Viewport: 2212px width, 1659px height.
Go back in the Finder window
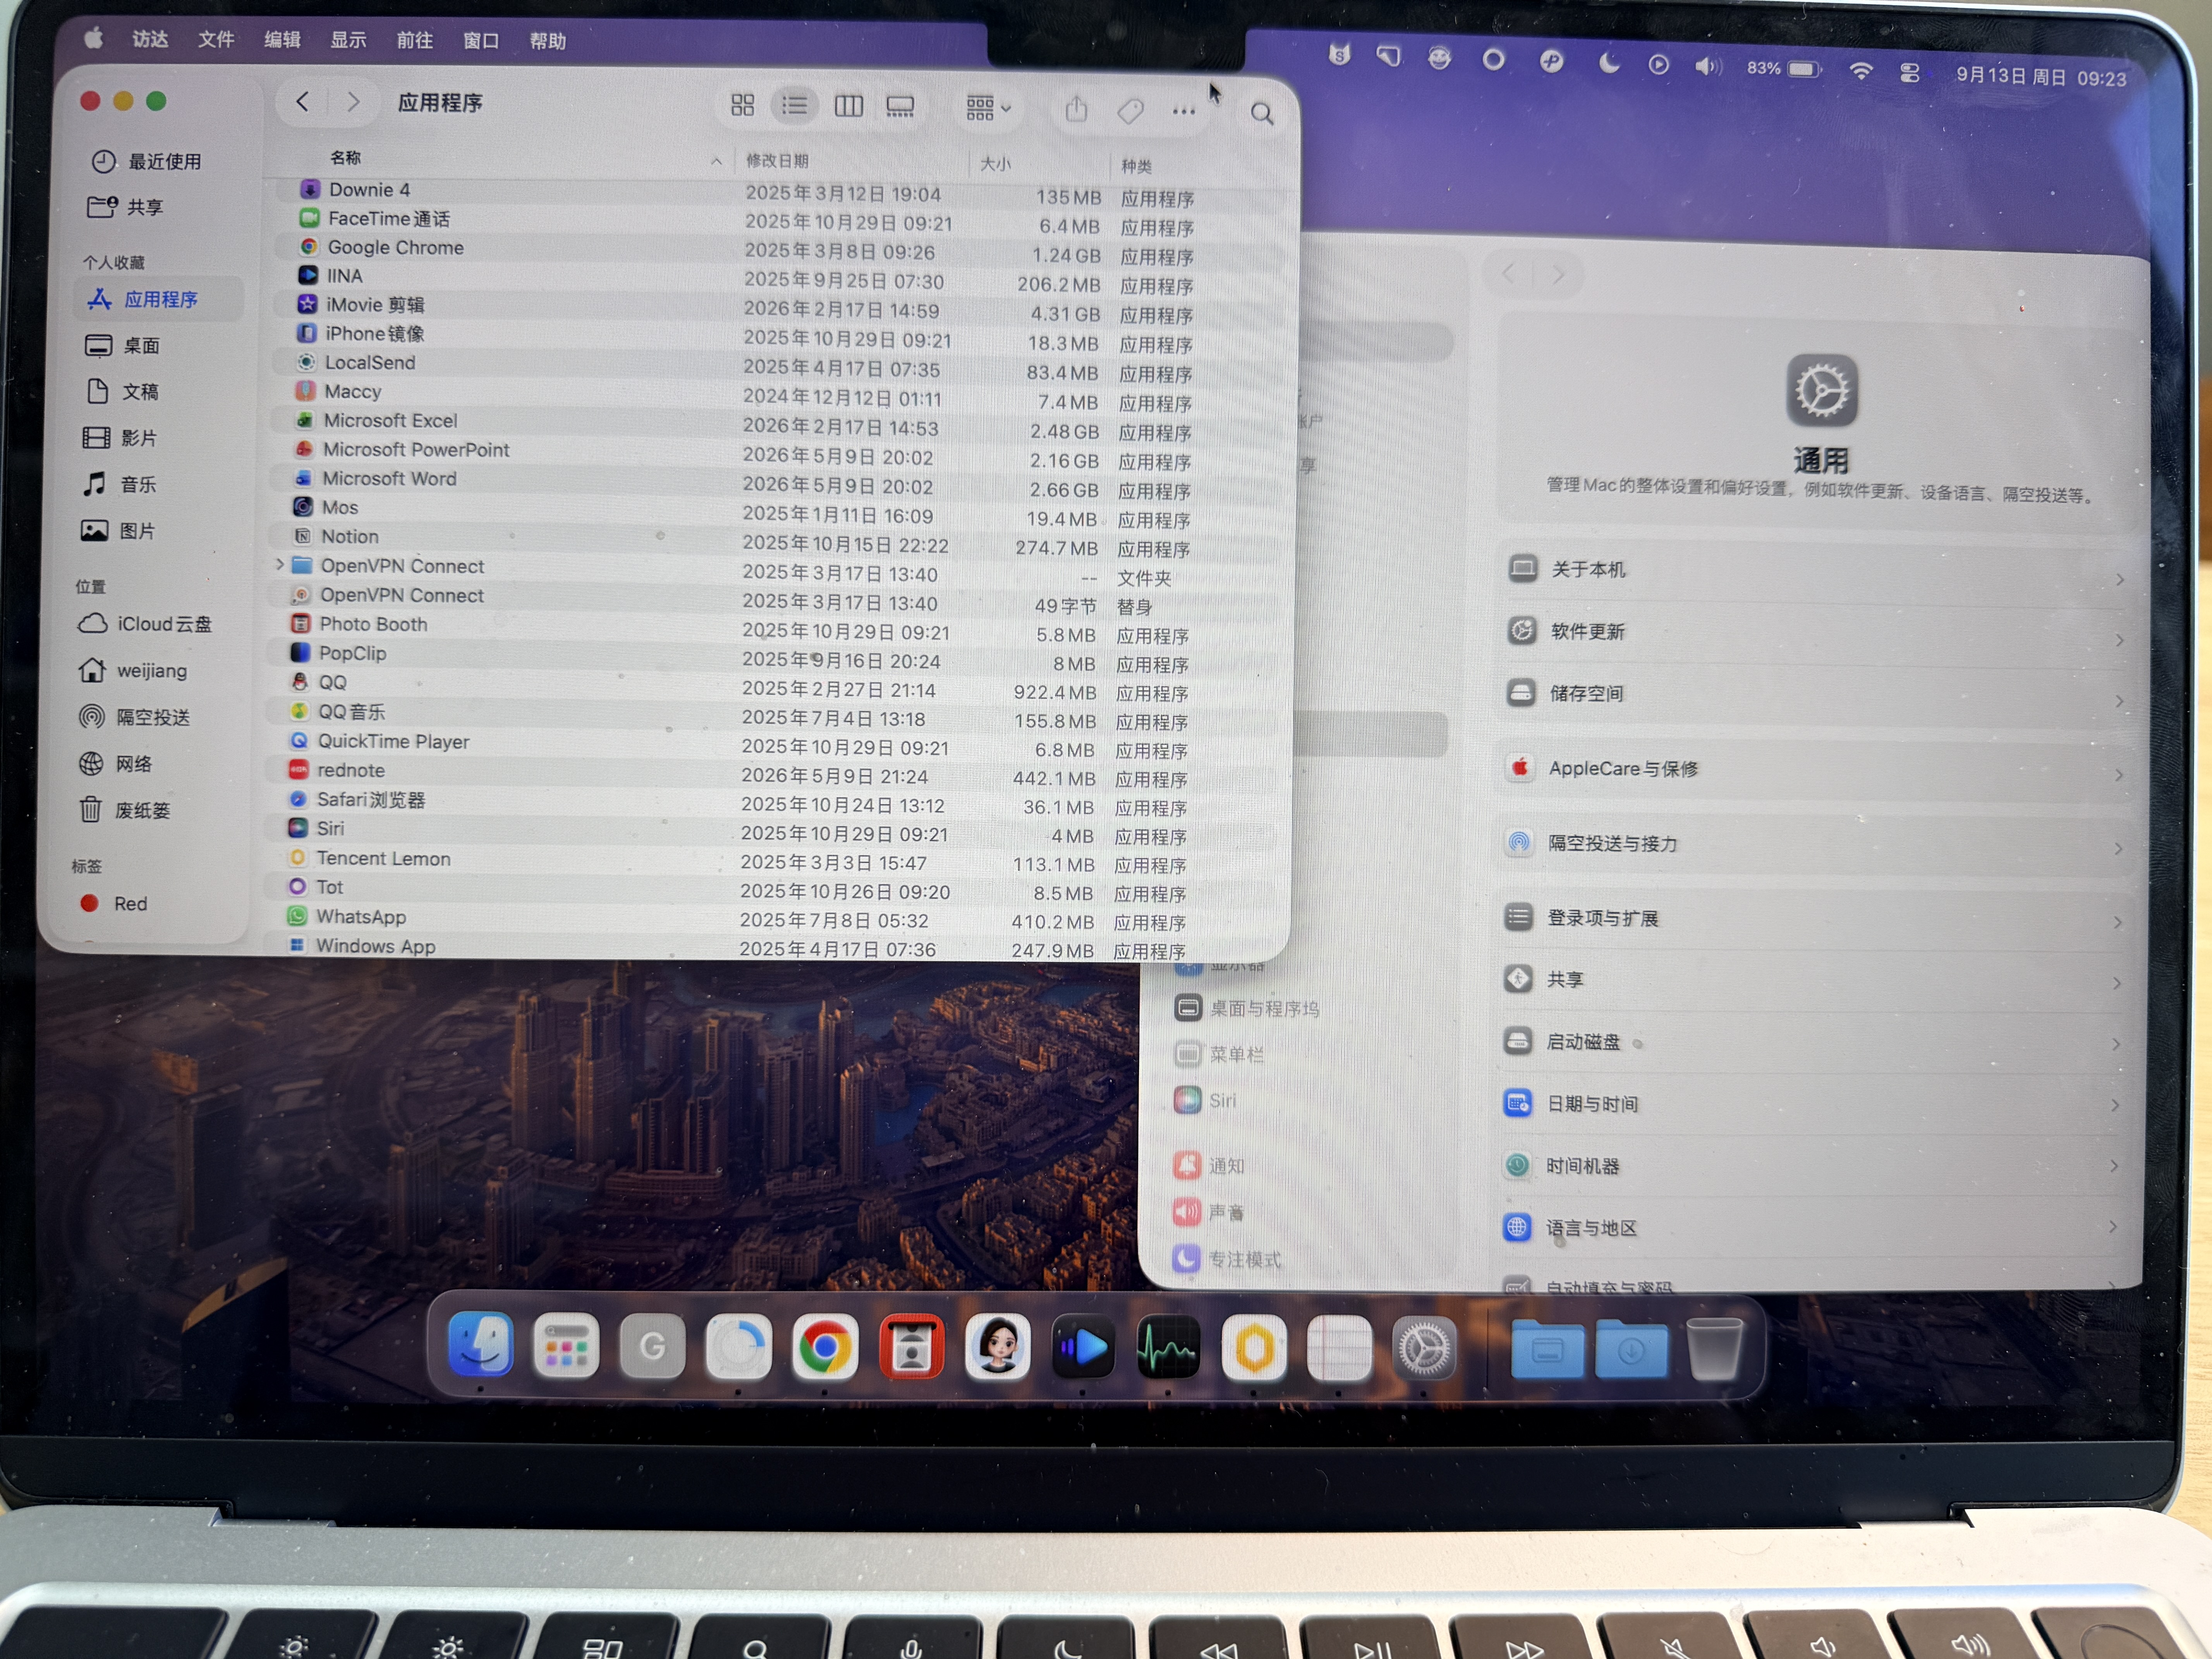click(x=302, y=101)
